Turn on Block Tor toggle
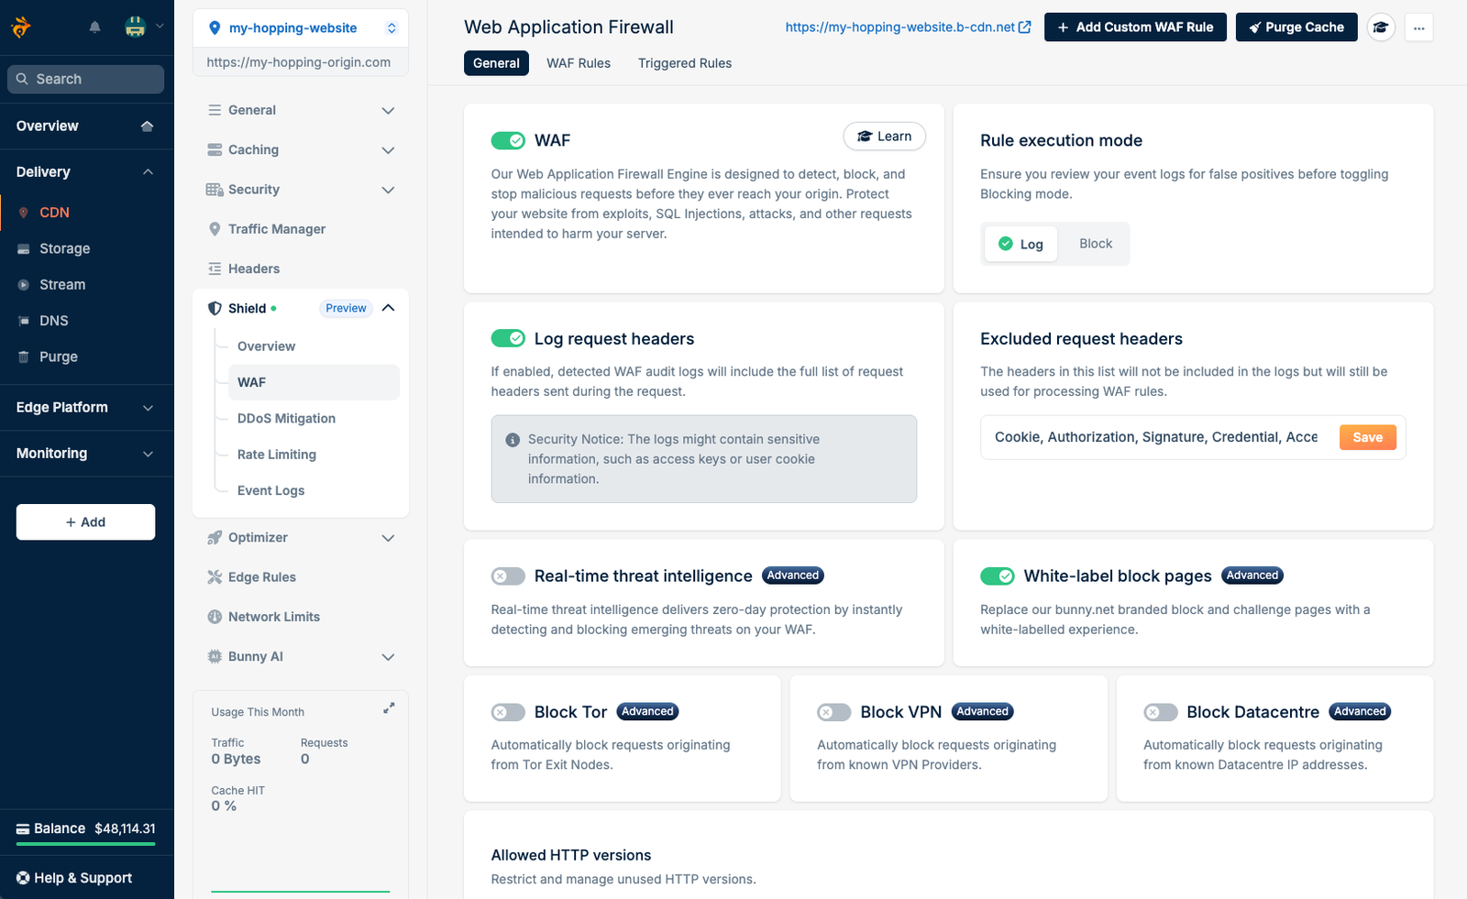 (508, 712)
